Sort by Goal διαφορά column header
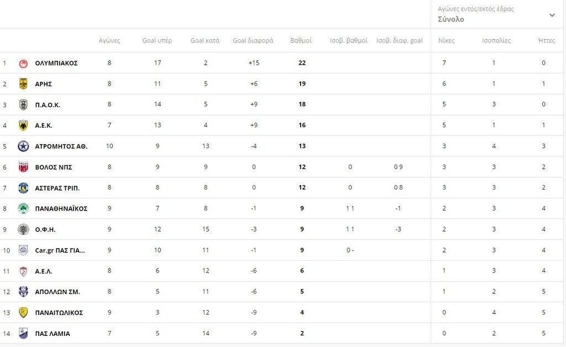566x347 pixels. click(x=254, y=40)
